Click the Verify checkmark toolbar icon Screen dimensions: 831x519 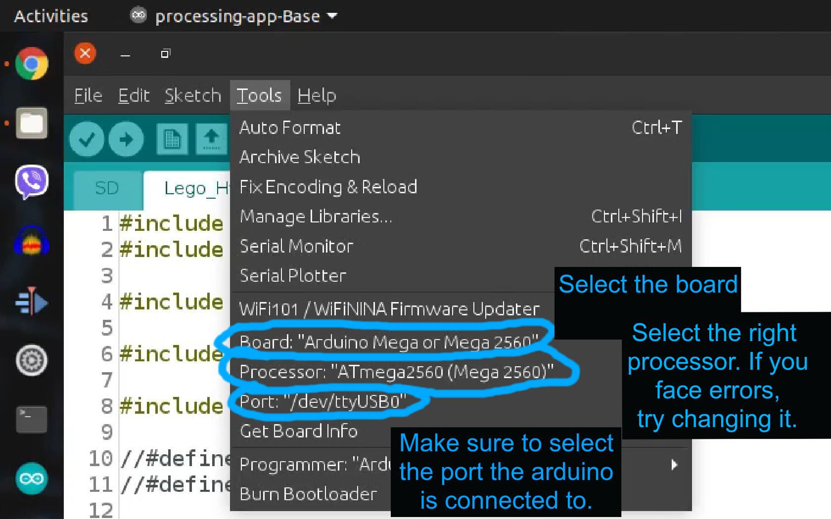87,139
